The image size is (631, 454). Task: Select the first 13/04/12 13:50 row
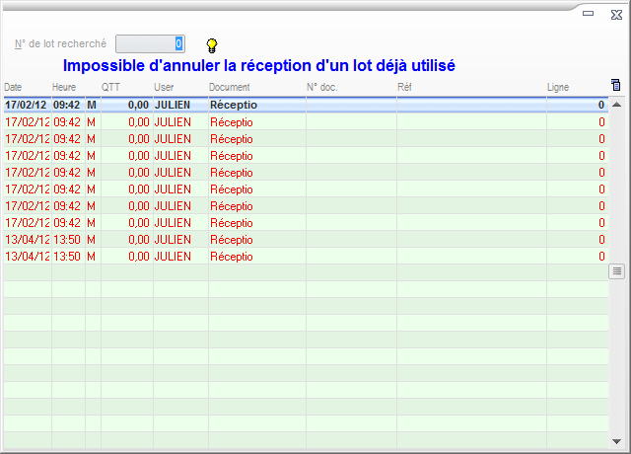pyautogui.click(x=296, y=240)
